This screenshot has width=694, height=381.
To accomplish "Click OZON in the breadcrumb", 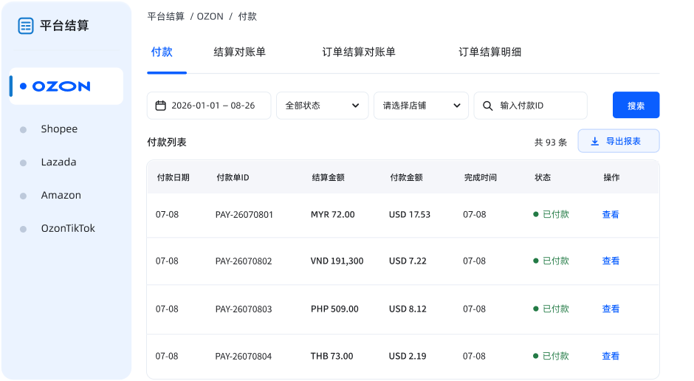I will pyautogui.click(x=210, y=17).
